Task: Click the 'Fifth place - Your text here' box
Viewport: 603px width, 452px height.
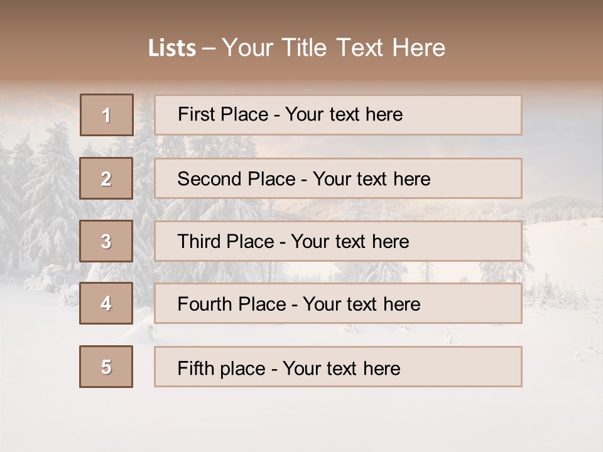Action: [338, 367]
